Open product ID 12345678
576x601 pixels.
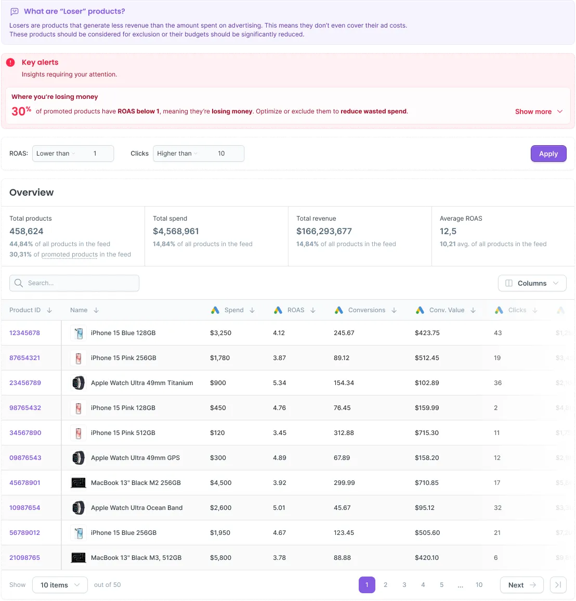pos(24,333)
